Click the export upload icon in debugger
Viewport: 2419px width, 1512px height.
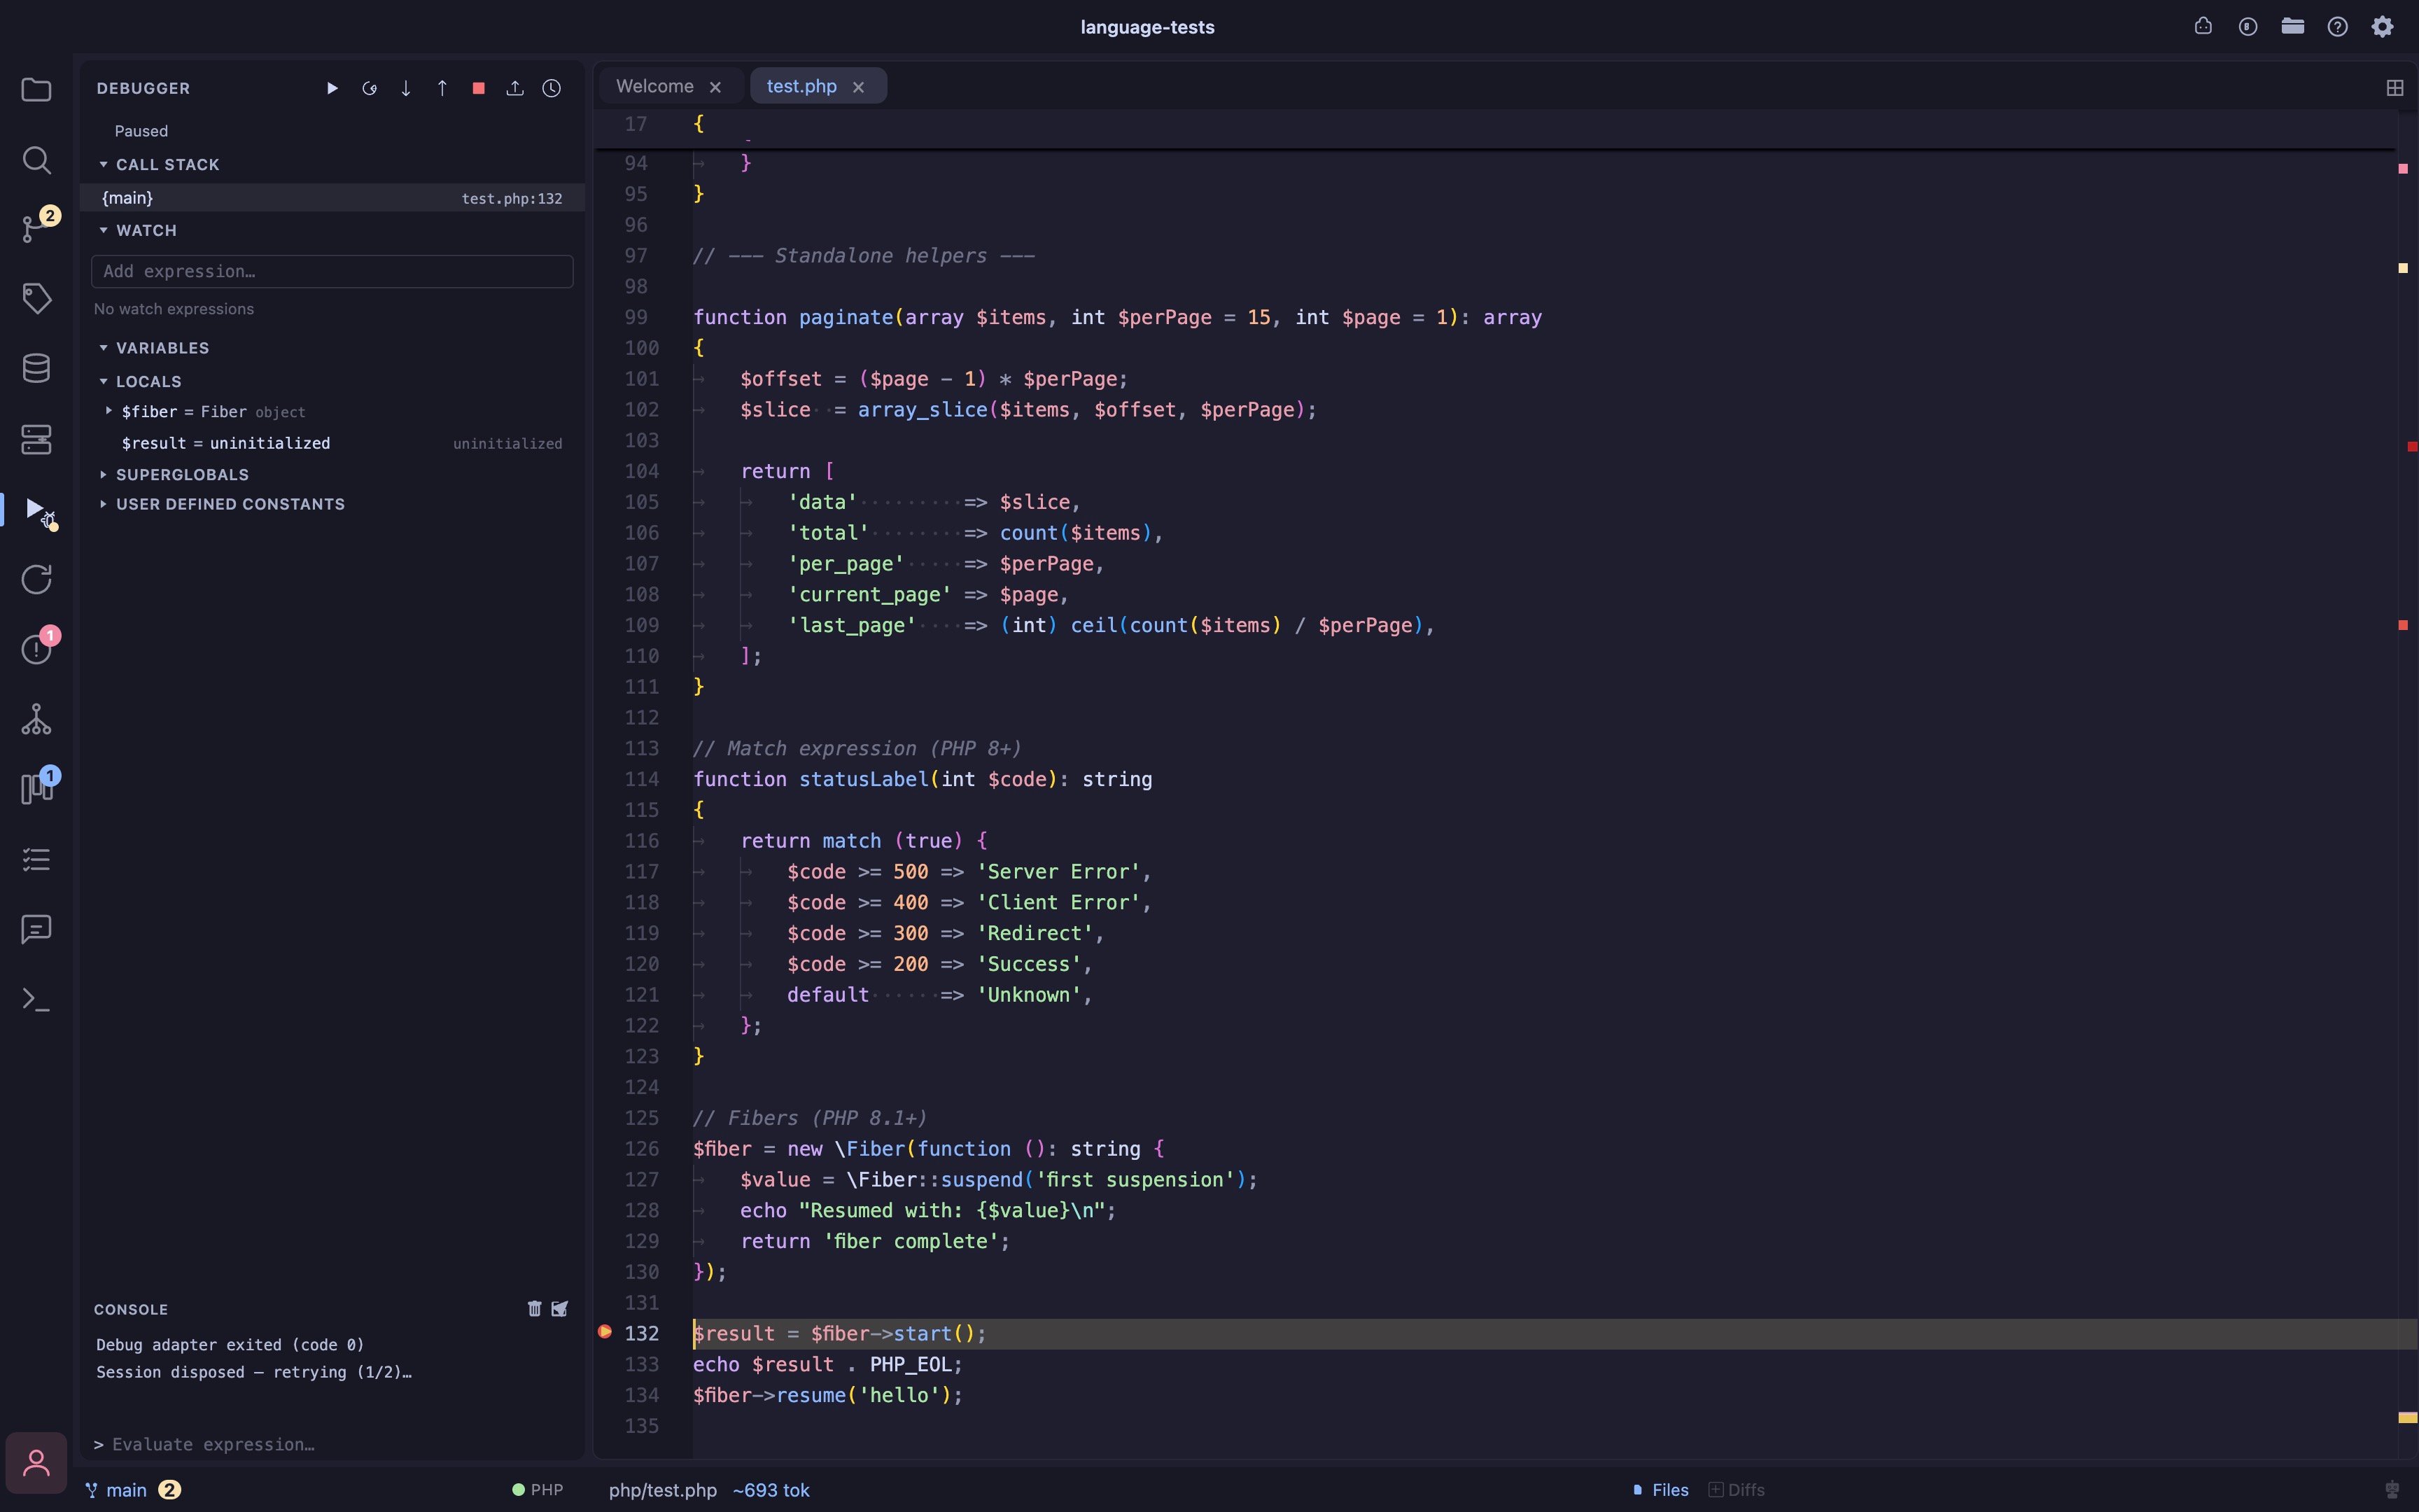coord(514,88)
